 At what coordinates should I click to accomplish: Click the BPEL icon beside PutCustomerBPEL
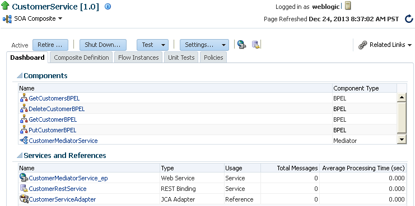24,130
